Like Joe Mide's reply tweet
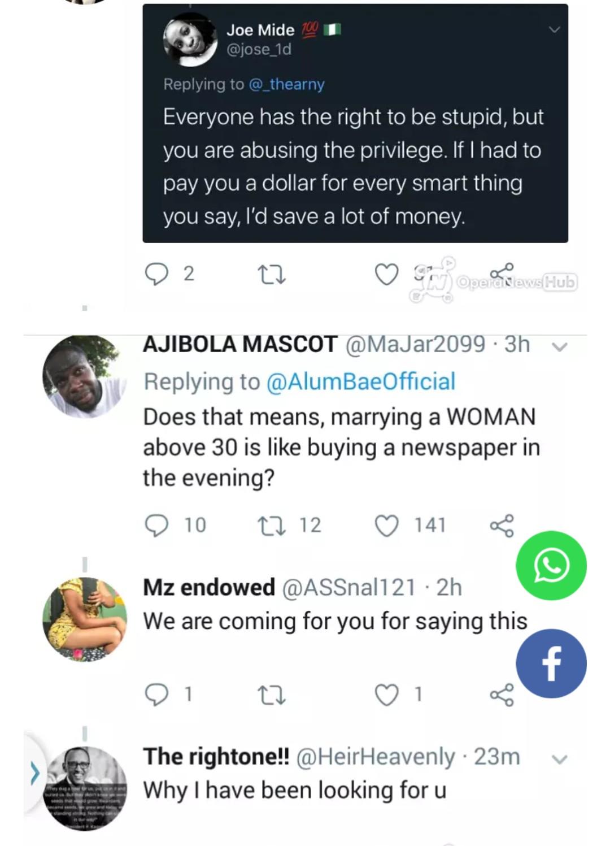This screenshot has width=610, height=846. (387, 275)
